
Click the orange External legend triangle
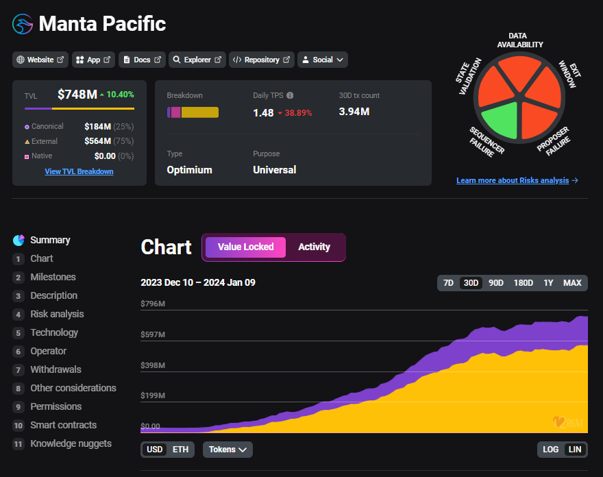coord(27,142)
